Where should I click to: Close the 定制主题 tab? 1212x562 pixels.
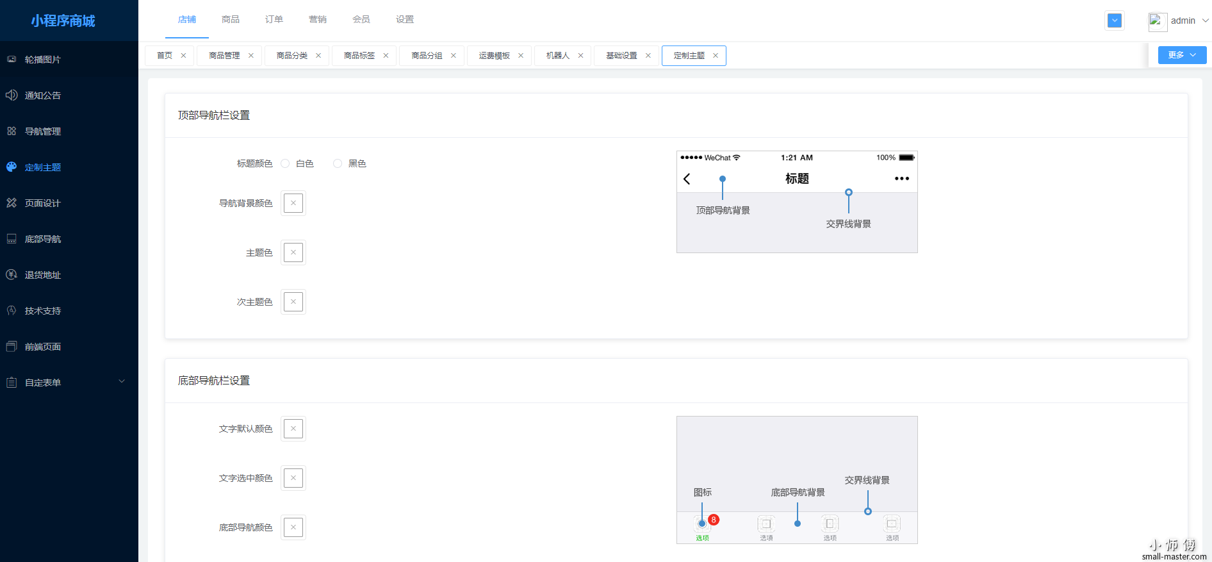click(716, 56)
